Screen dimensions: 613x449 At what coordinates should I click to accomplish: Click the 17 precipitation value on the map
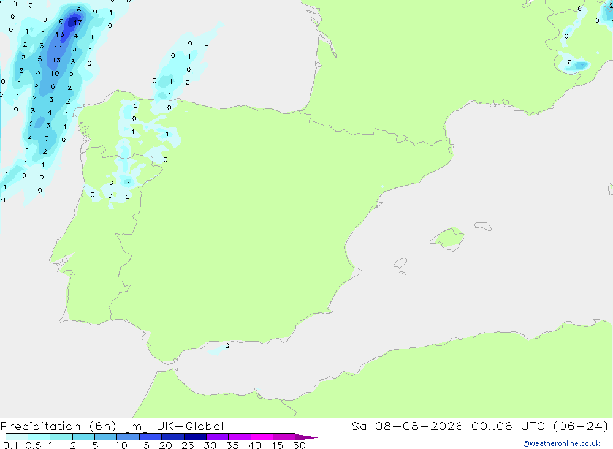(x=77, y=22)
